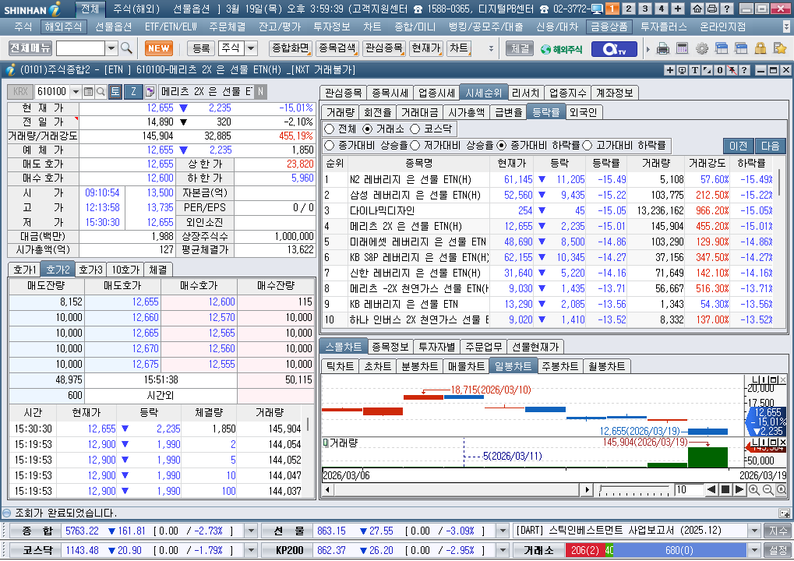Click the 다음 next page button

(770, 146)
